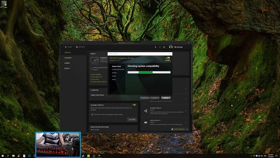Image resolution: width=280 pixels, height=158 pixels.
Task: Open the settings gear icon in top bar
Action: coord(164,47)
